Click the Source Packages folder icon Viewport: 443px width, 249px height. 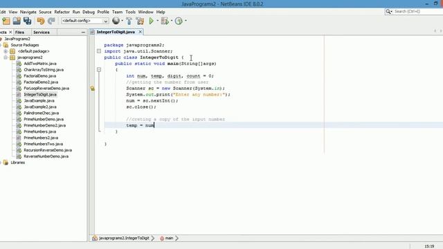click(6, 45)
